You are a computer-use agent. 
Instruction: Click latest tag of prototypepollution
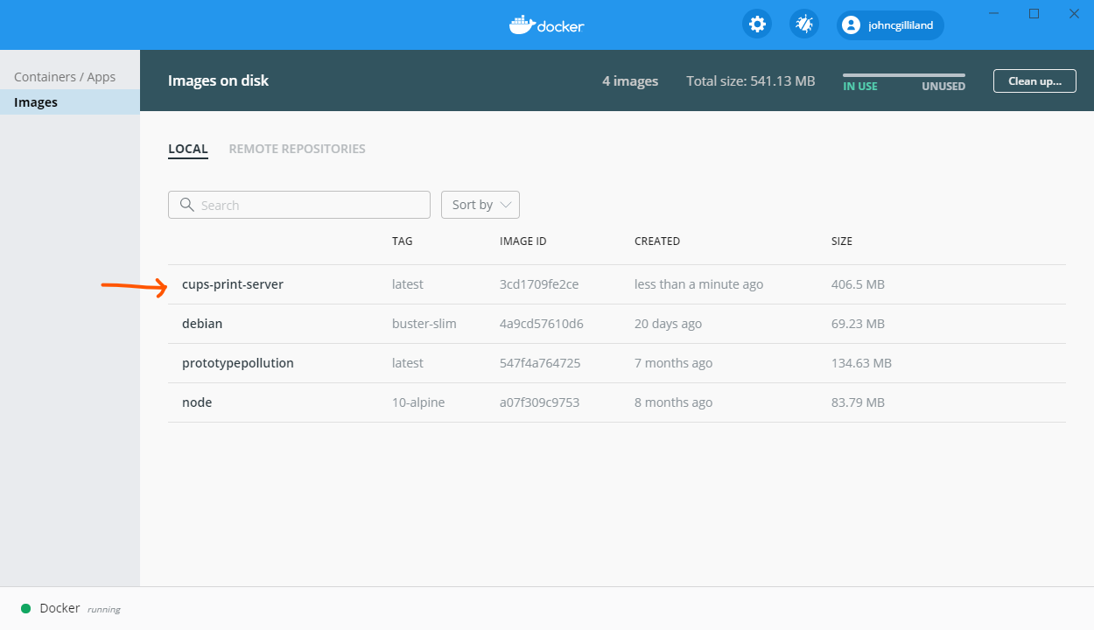pyautogui.click(x=408, y=363)
